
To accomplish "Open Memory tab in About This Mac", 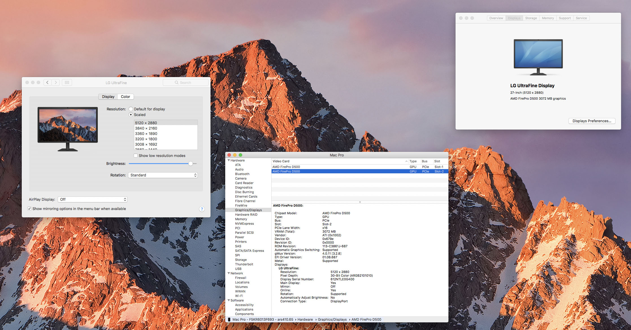I will click(x=548, y=18).
